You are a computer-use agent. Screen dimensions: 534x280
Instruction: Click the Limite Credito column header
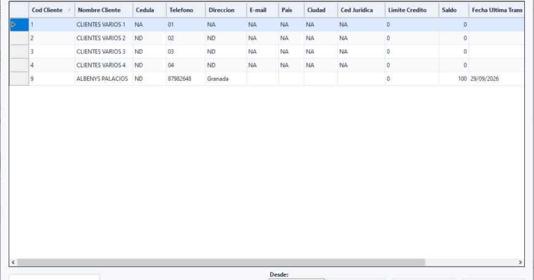(x=412, y=10)
